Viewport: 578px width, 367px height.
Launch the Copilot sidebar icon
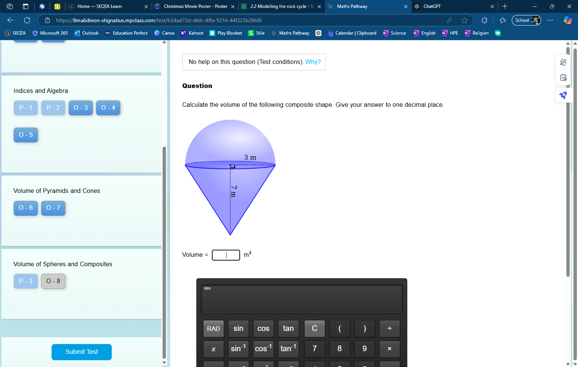[x=567, y=20]
